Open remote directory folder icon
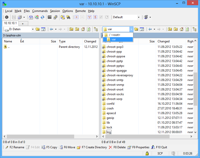Viewport: 200px width, 158px height. tap(136, 29)
